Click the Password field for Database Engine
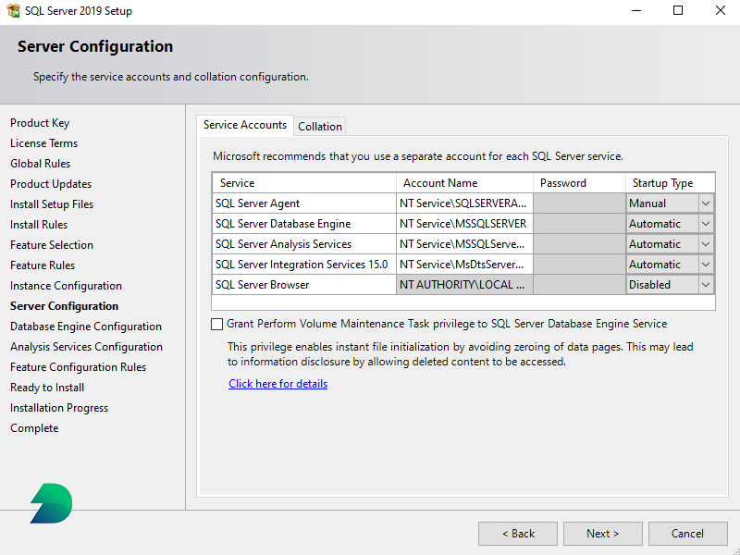The image size is (740, 555). pyautogui.click(x=579, y=223)
